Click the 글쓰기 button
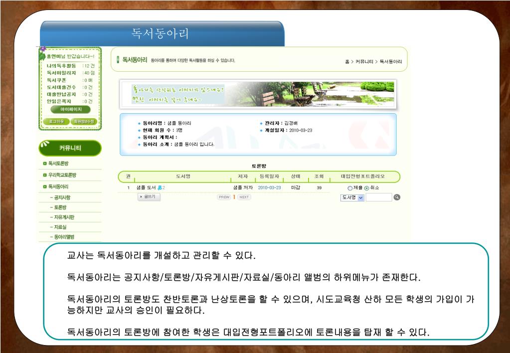 pos(149,197)
